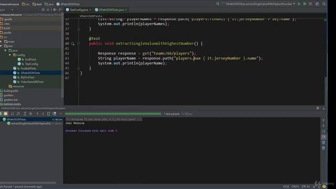The width and height of the screenshot is (336, 189).
Task: Select the java breadcrumb folder
Action: tap(49, 4)
